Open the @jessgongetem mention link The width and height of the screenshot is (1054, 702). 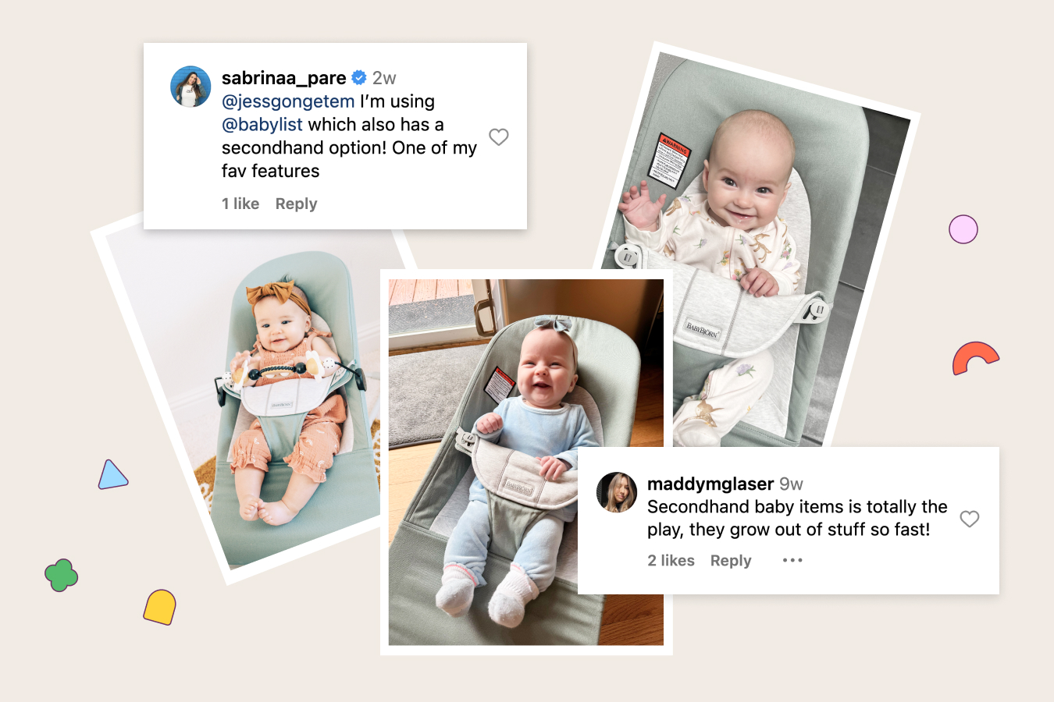click(x=288, y=101)
